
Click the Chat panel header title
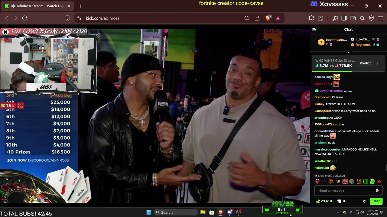click(348, 30)
